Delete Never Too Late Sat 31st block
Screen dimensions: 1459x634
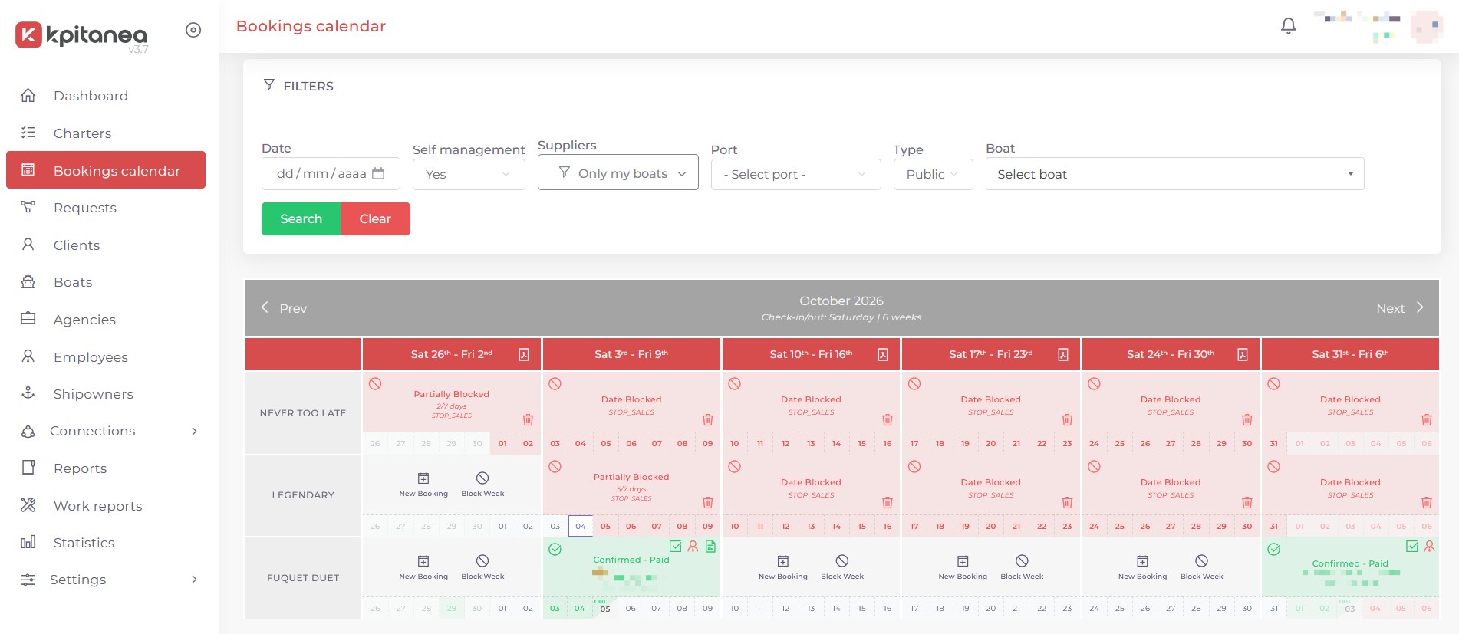tap(1426, 419)
